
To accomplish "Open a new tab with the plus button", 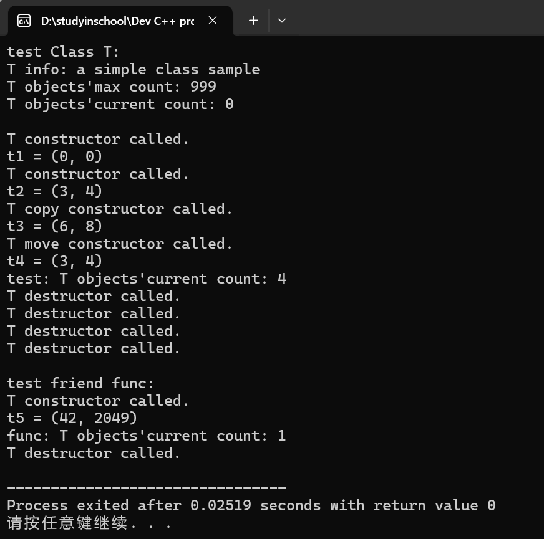I will pos(253,21).
